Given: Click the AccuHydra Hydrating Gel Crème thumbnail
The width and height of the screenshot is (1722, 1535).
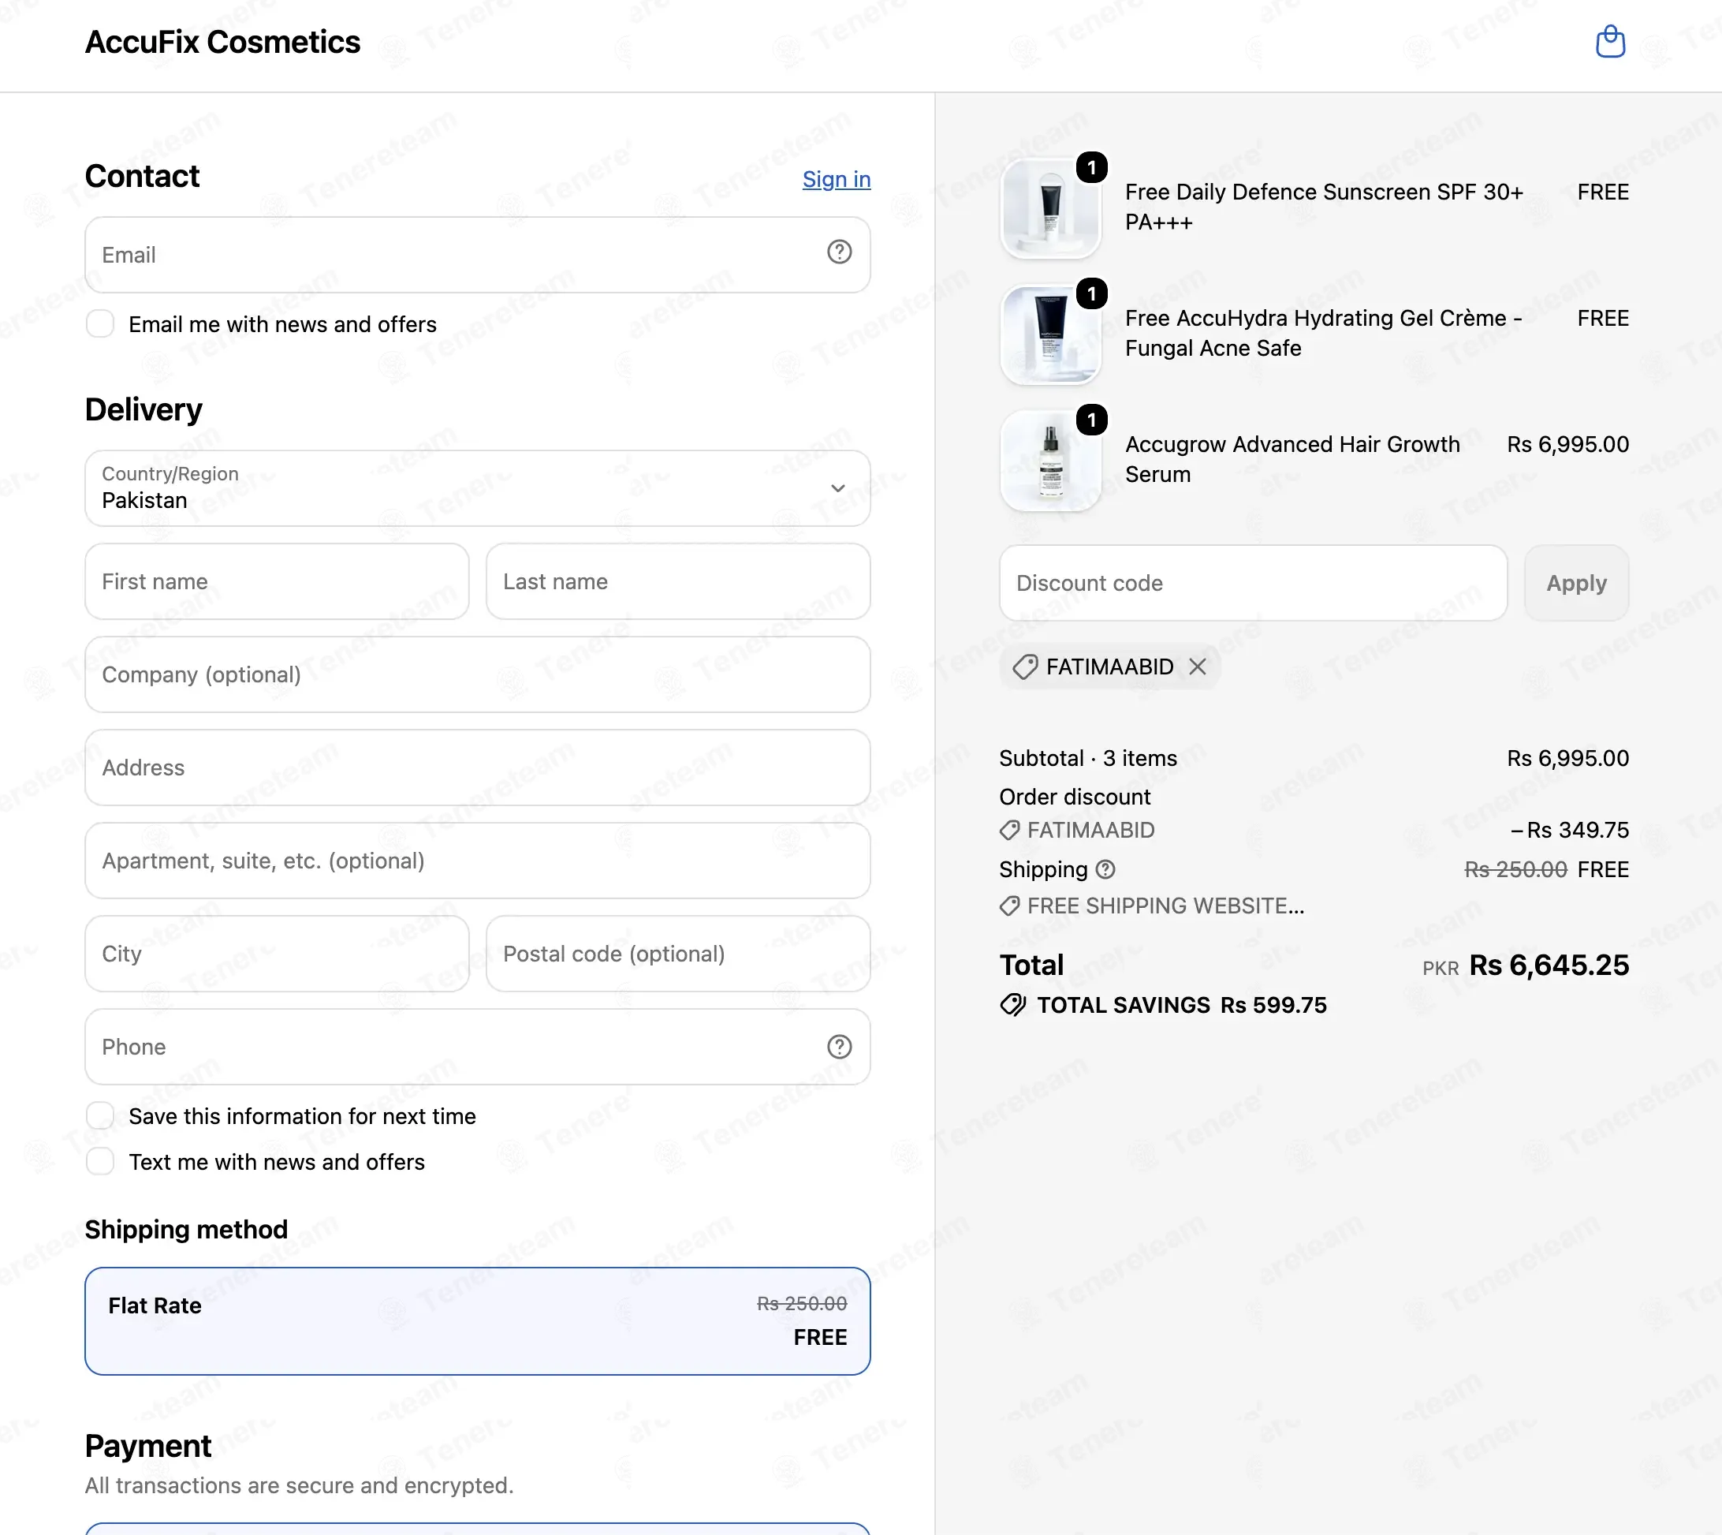Looking at the screenshot, I should (x=1050, y=334).
